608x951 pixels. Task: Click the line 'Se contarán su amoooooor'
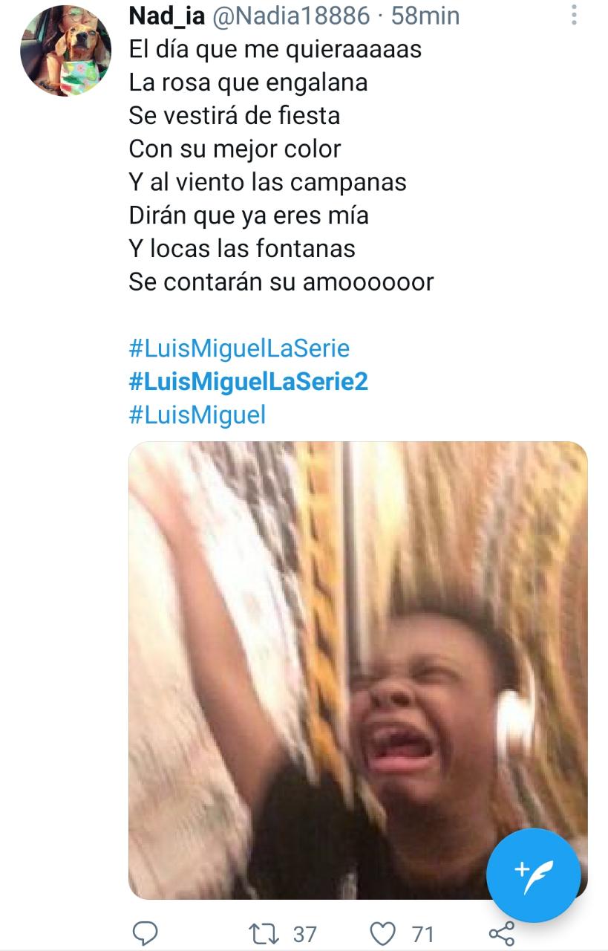(x=281, y=282)
